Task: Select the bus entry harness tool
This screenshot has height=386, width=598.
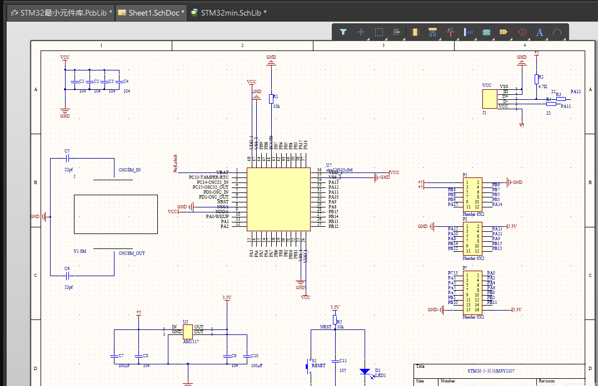Action: pos(469,32)
